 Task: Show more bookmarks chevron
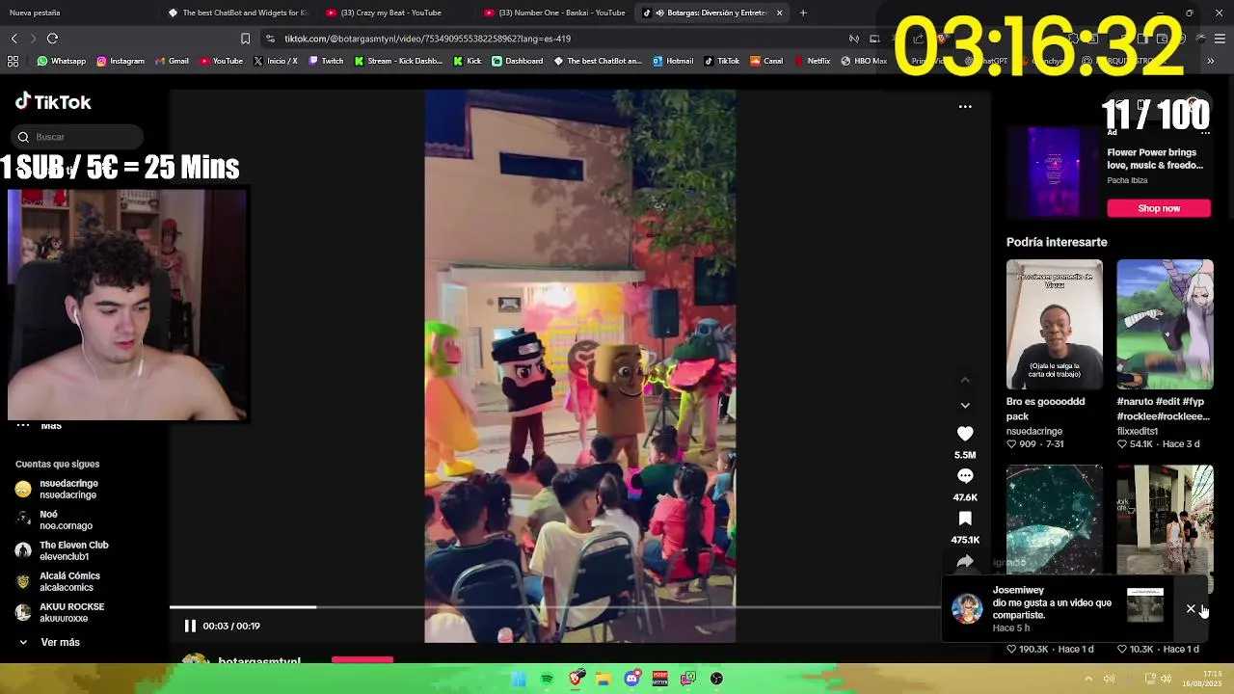point(1210,61)
